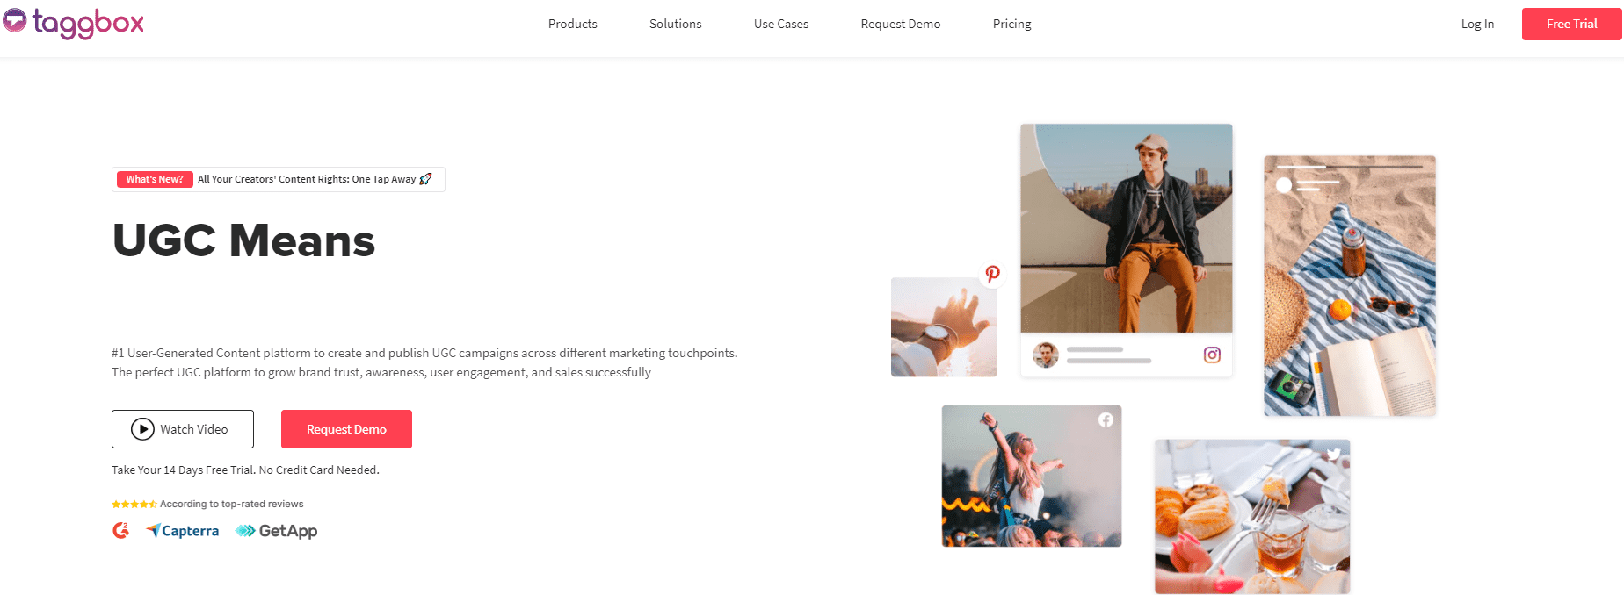Click the Taggbox logo
The height and width of the screenshot is (595, 1624).
tap(74, 23)
